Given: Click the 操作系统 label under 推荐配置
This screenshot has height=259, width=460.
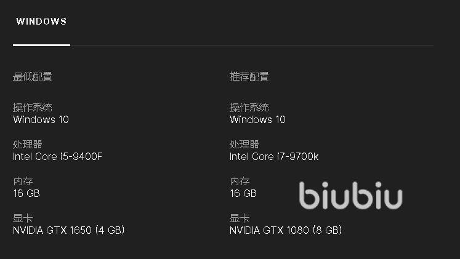Looking at the screenshot, I should coord(249,108).
